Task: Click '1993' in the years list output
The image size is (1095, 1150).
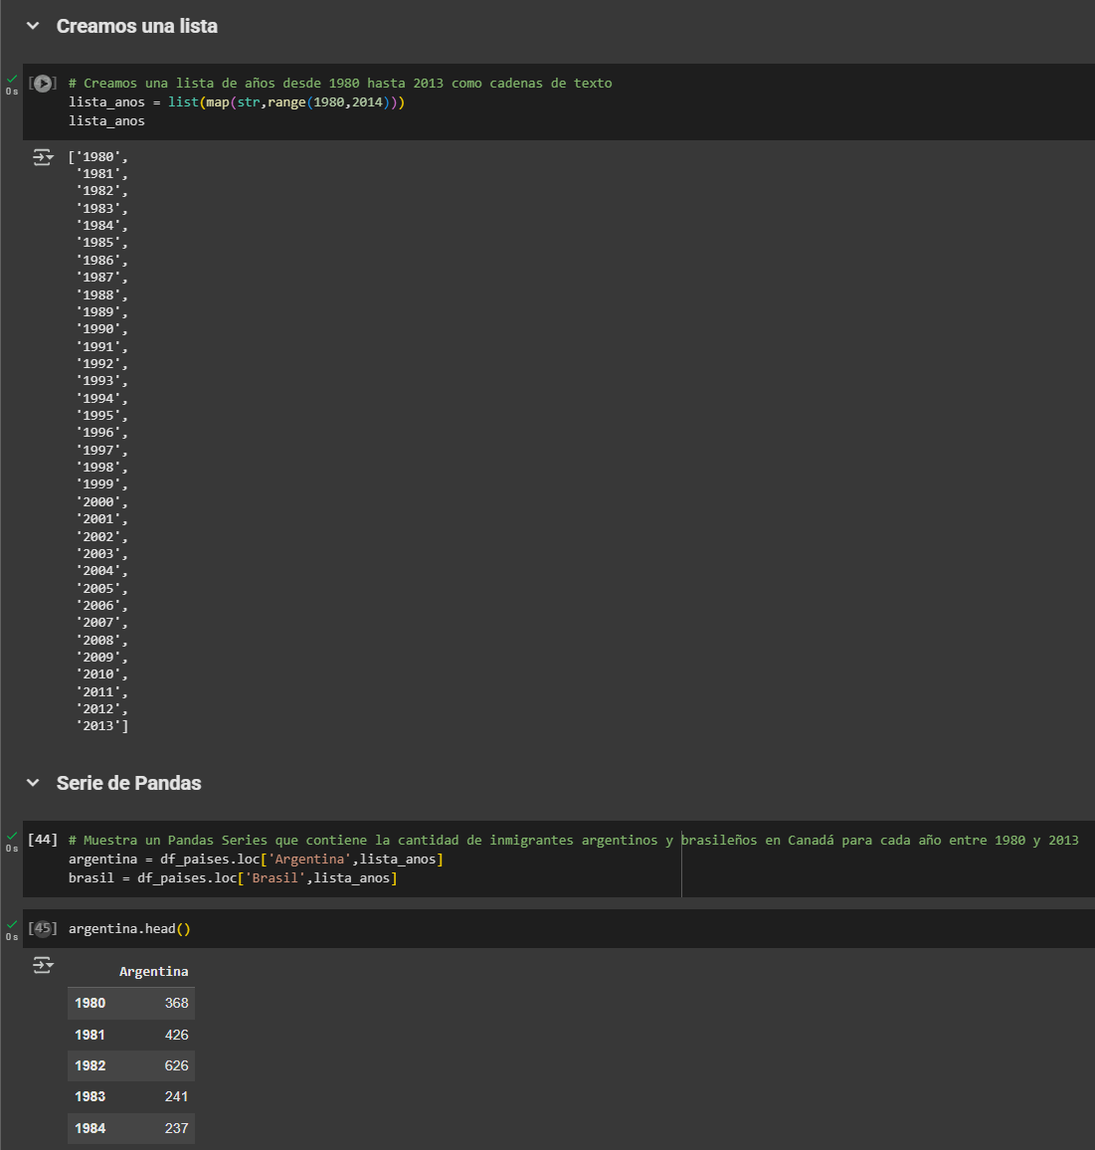Action: (x=98, y=381)
